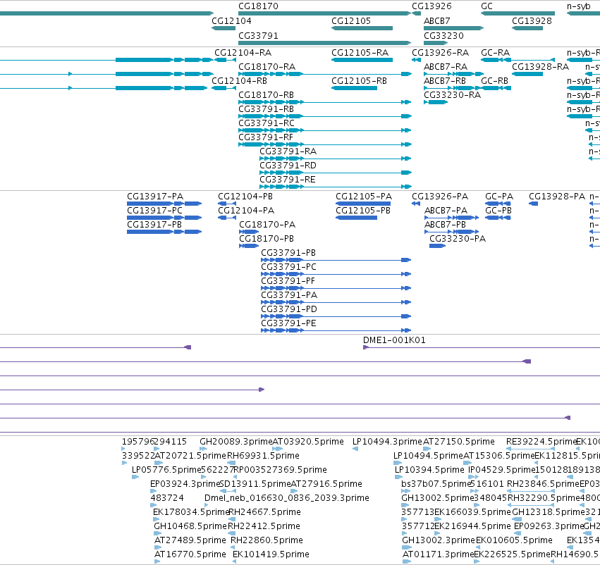
Task: Click the CG33791-PE protein label
Action: (x=289, y=323)
